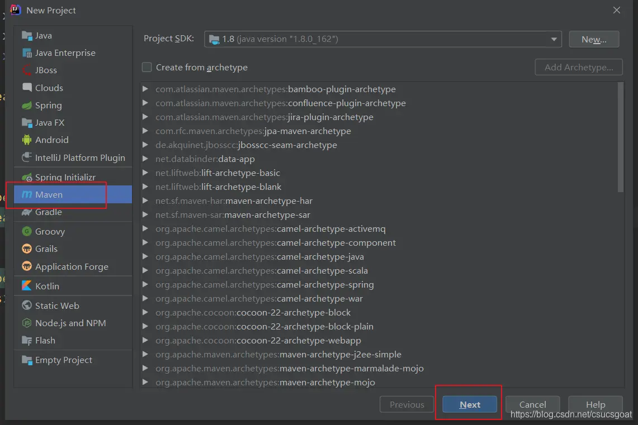This screenshot has height=425, width=638.
Task: Click the Clouds speech-bubble icon
Action: (x=27, y=88)
